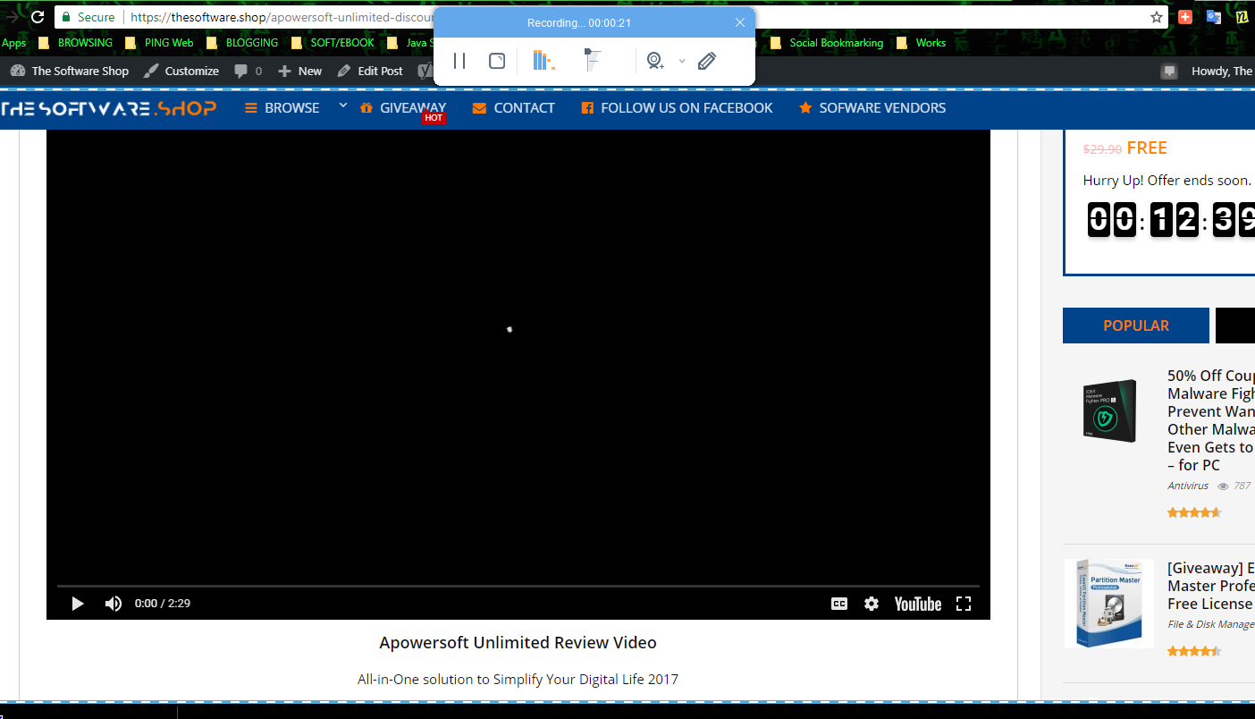Click the Secure padlock icon
Viewport: 1255px width, 719px height.
(x=65, y=17)
